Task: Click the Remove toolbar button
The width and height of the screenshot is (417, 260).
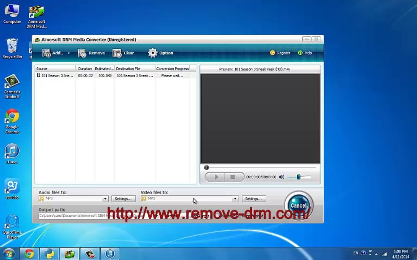Action: pos(91,53)
